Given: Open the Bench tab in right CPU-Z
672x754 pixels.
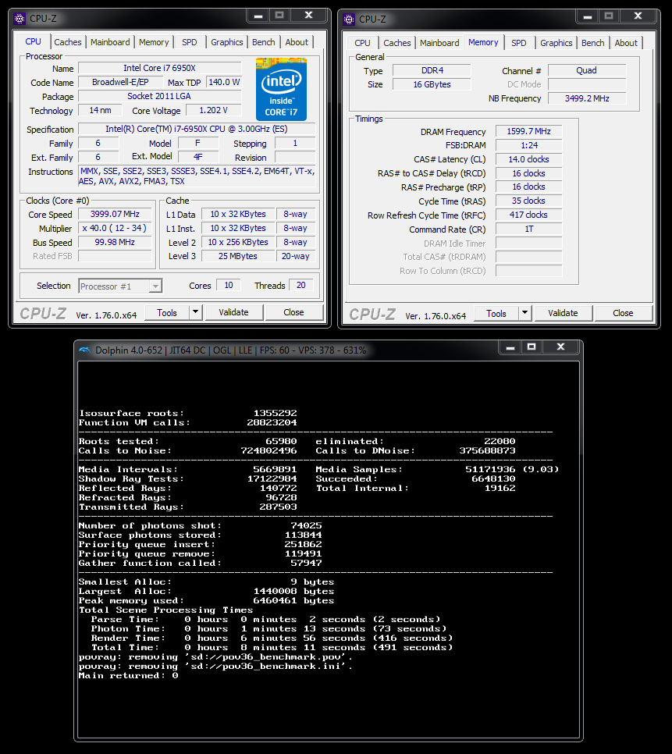Looking at the screenshot, I should click(592, 43).
